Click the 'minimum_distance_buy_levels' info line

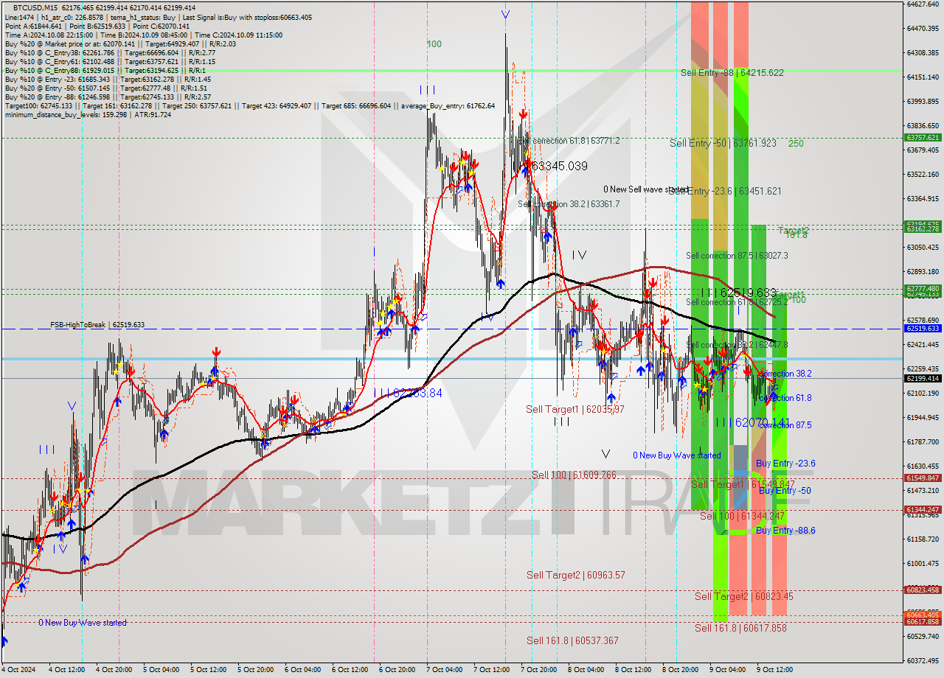88,115
